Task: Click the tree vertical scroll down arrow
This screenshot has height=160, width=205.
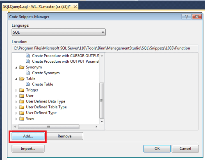Action: [x=102, y=121]
